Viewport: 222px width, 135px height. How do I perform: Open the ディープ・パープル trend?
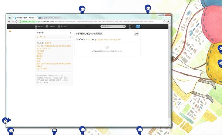pos(43,49)
